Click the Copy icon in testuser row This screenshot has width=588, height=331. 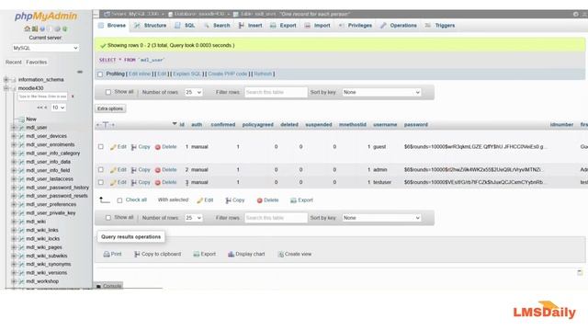[133, 183]
